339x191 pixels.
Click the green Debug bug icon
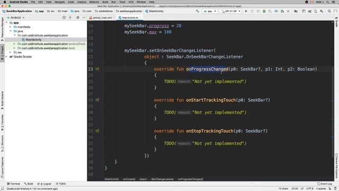point(264,11)
